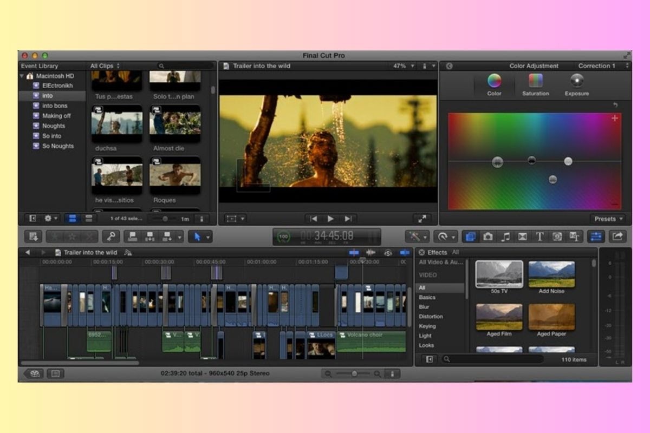
Task: Open timeline index list icon
Action: [55, 373]
